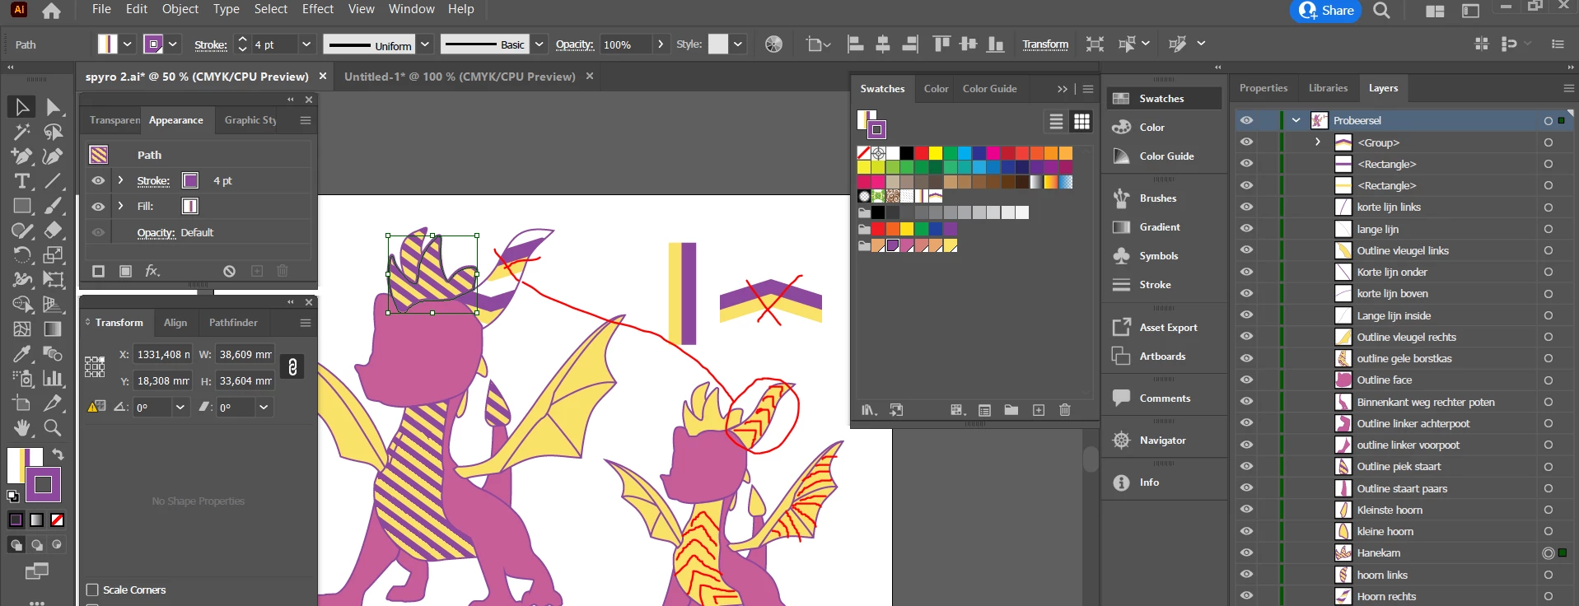Go to the Home screen icon

51,11
